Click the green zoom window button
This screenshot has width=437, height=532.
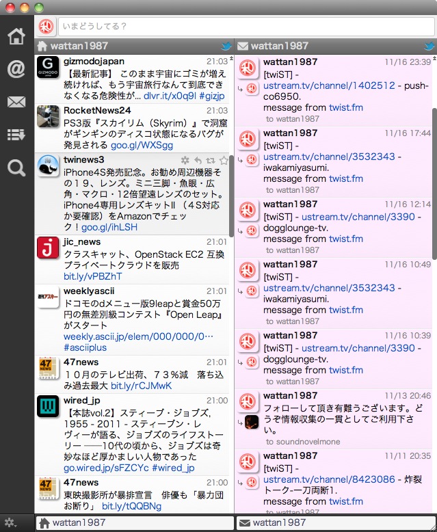[x=39, y=8]
